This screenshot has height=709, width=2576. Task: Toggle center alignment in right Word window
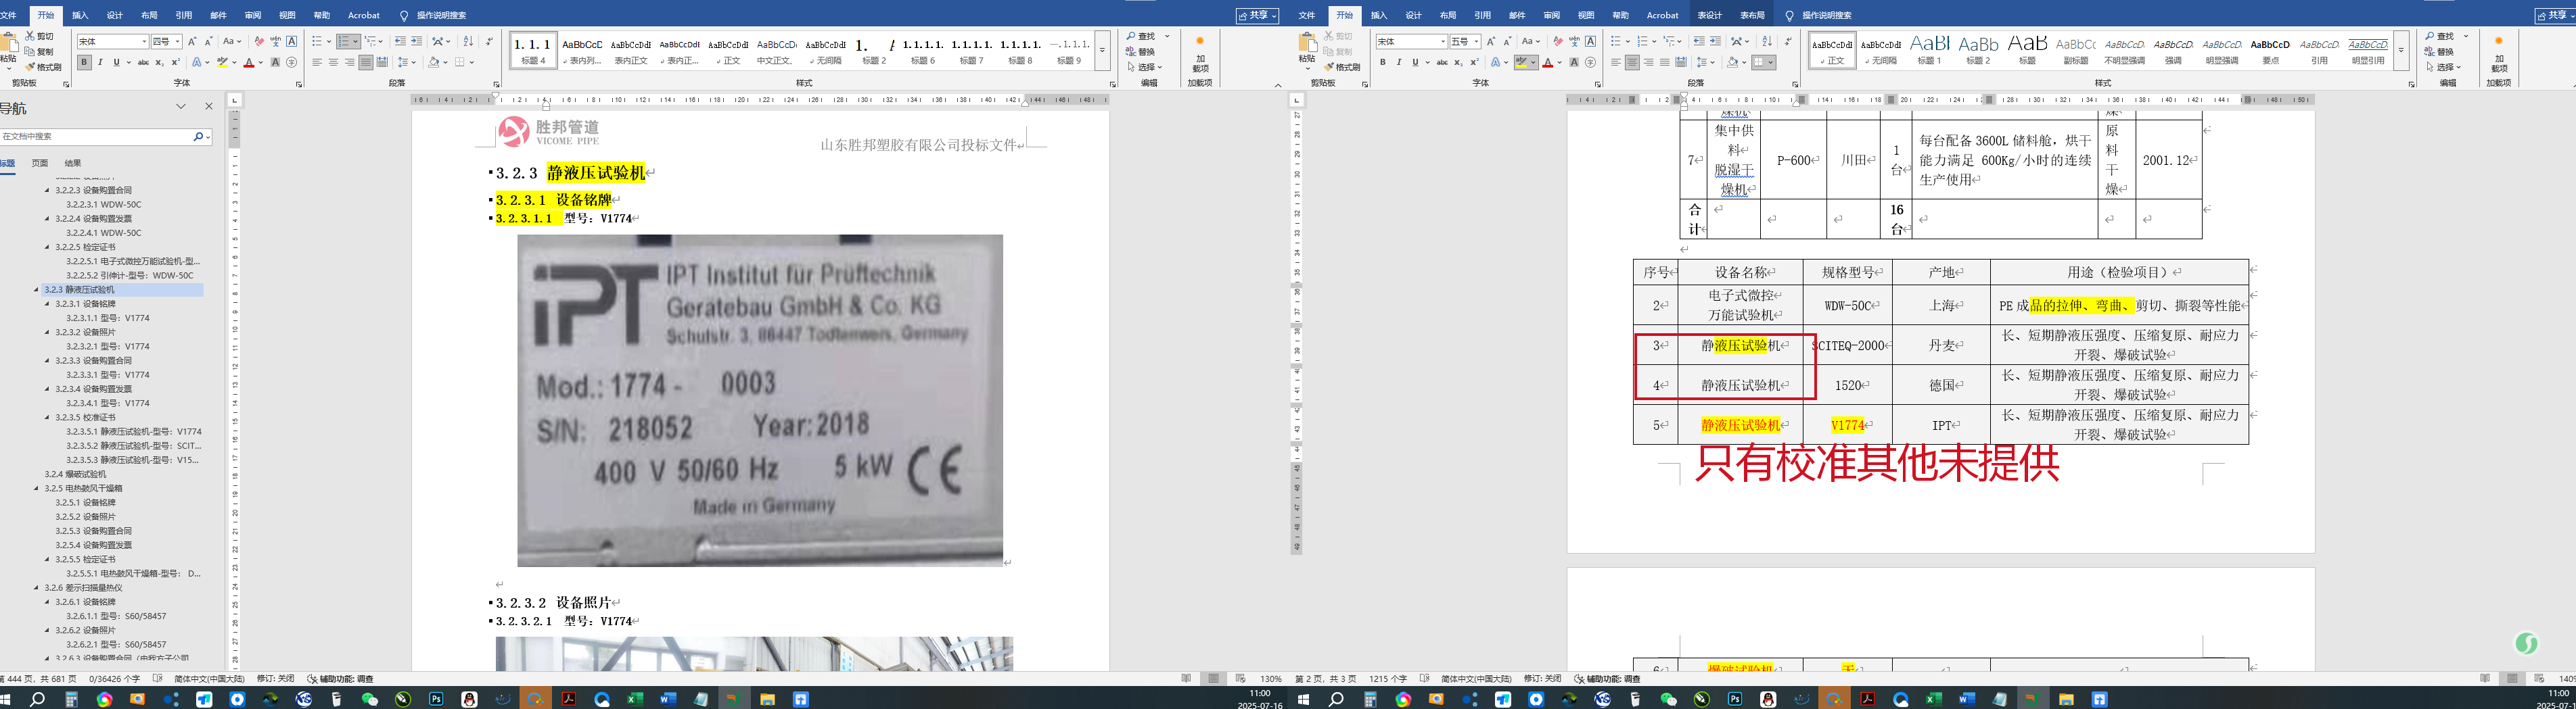[x=1633, y=63]
